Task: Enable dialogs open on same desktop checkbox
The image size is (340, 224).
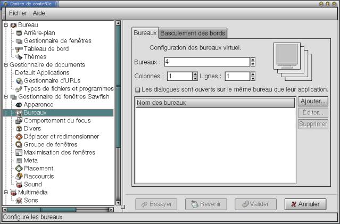Action: (137, 90)
